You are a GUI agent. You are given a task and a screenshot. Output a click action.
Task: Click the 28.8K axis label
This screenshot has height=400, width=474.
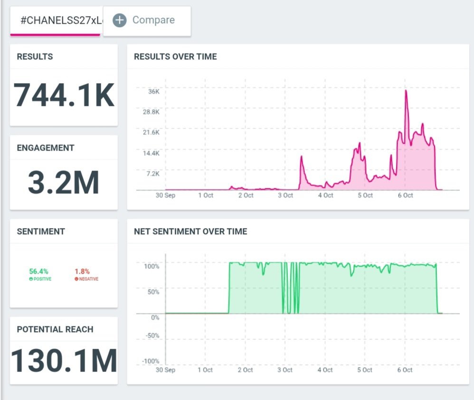(x=151, y=112)
